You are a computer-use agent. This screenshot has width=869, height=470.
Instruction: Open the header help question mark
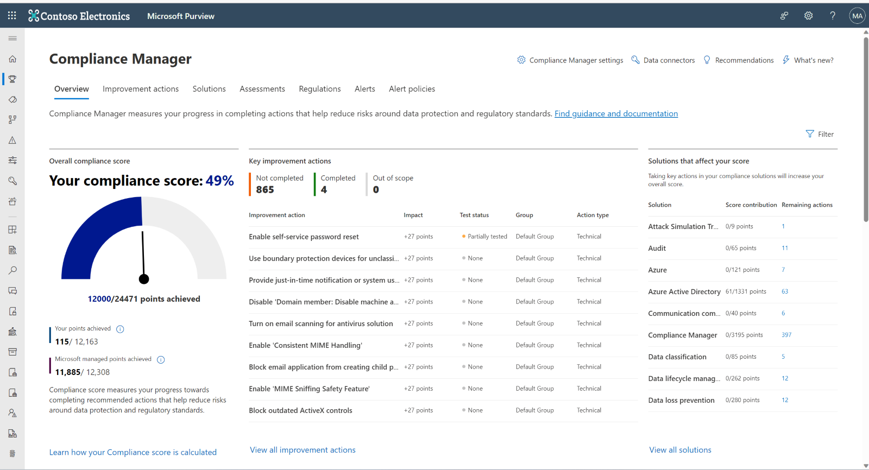pyautogui.click(x=833, y=16)
